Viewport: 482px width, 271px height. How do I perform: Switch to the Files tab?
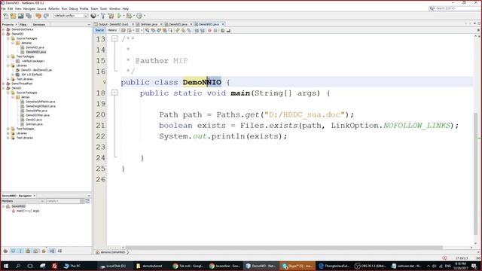[23, 25]
